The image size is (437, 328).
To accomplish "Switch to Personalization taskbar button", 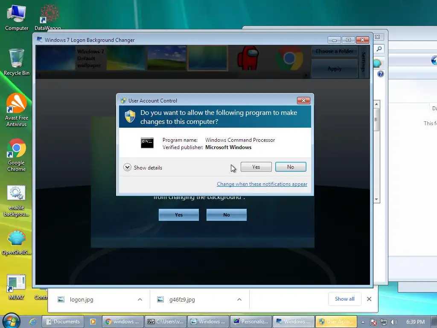I will (251, 322).
